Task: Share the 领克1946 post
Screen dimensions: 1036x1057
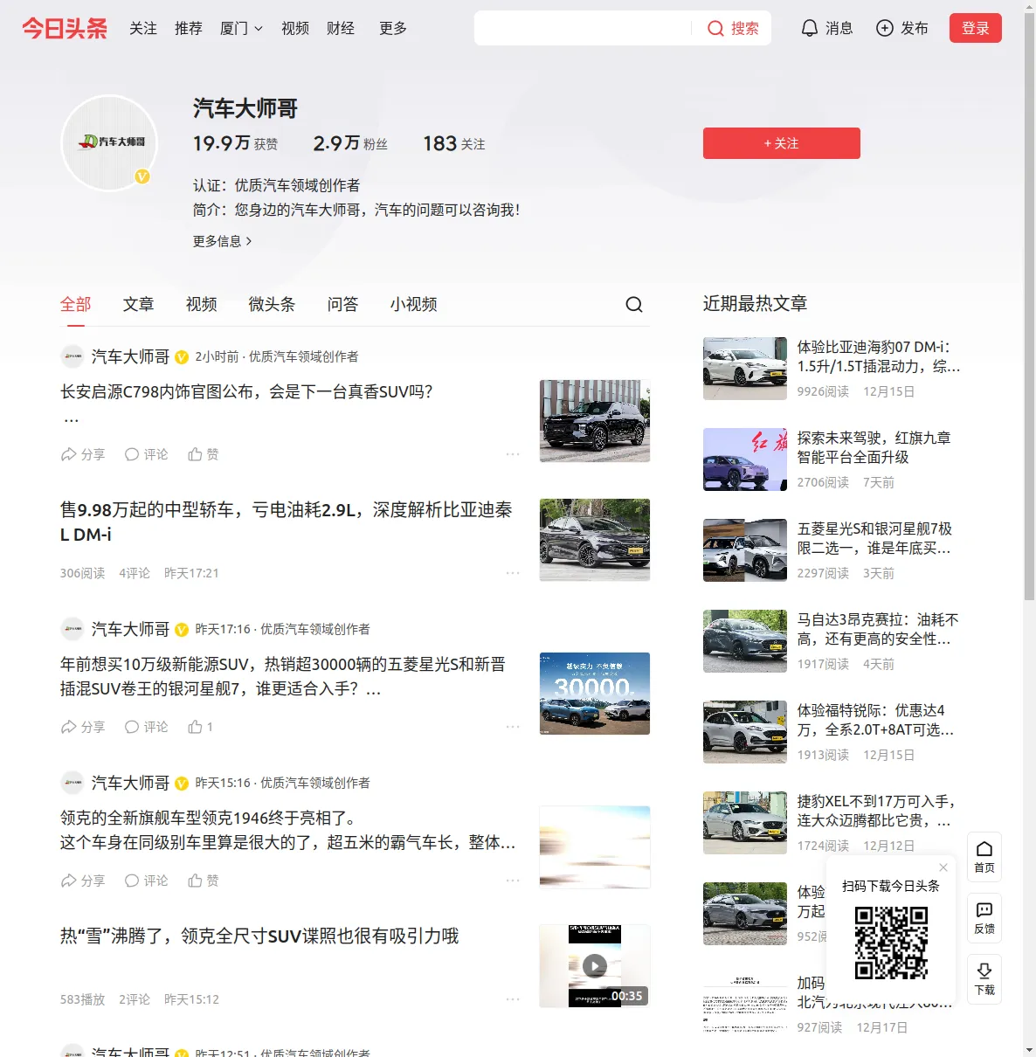Action: (x=82, y=881)
